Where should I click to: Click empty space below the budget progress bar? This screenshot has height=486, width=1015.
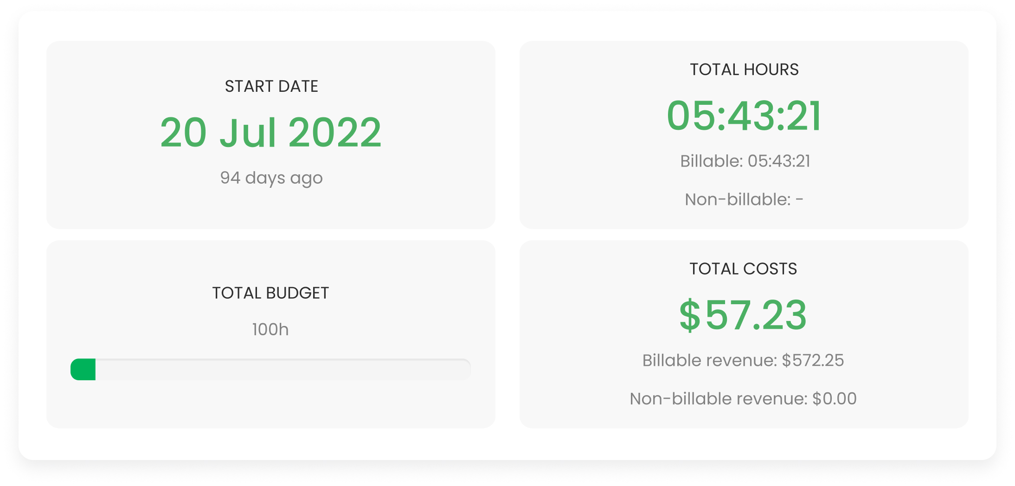tap(270, 403)
